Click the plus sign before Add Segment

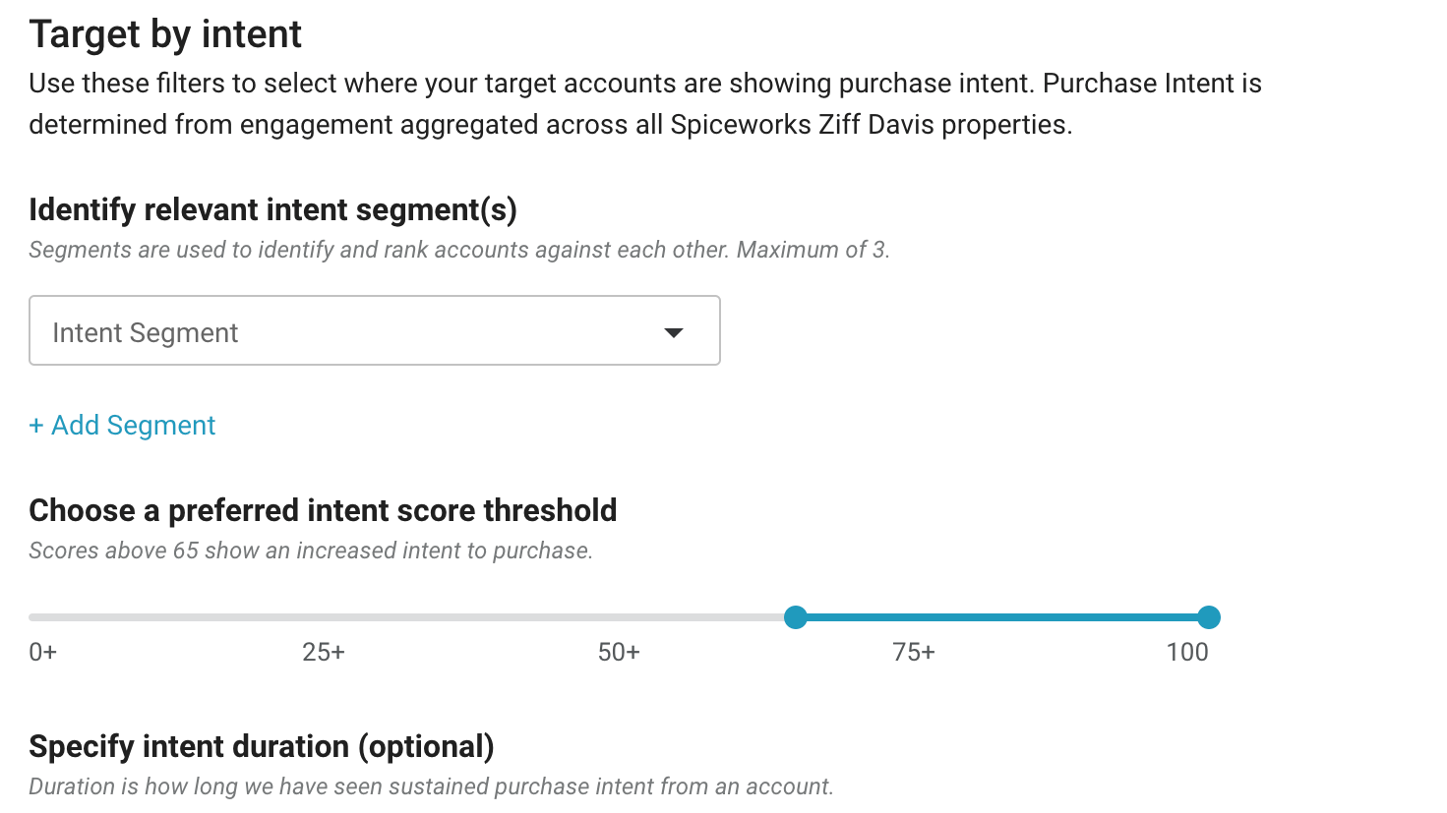point(36,426)
